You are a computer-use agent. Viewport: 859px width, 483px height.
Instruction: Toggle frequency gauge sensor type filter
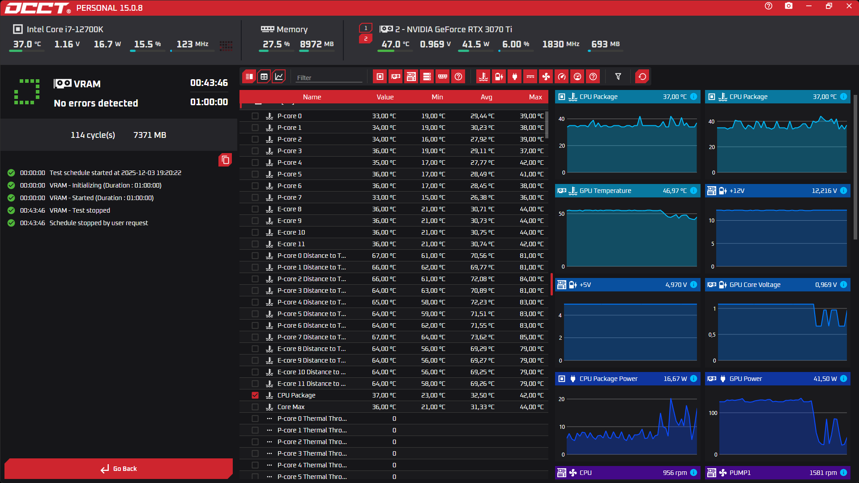pyautogui.click(x=562, y=77)
